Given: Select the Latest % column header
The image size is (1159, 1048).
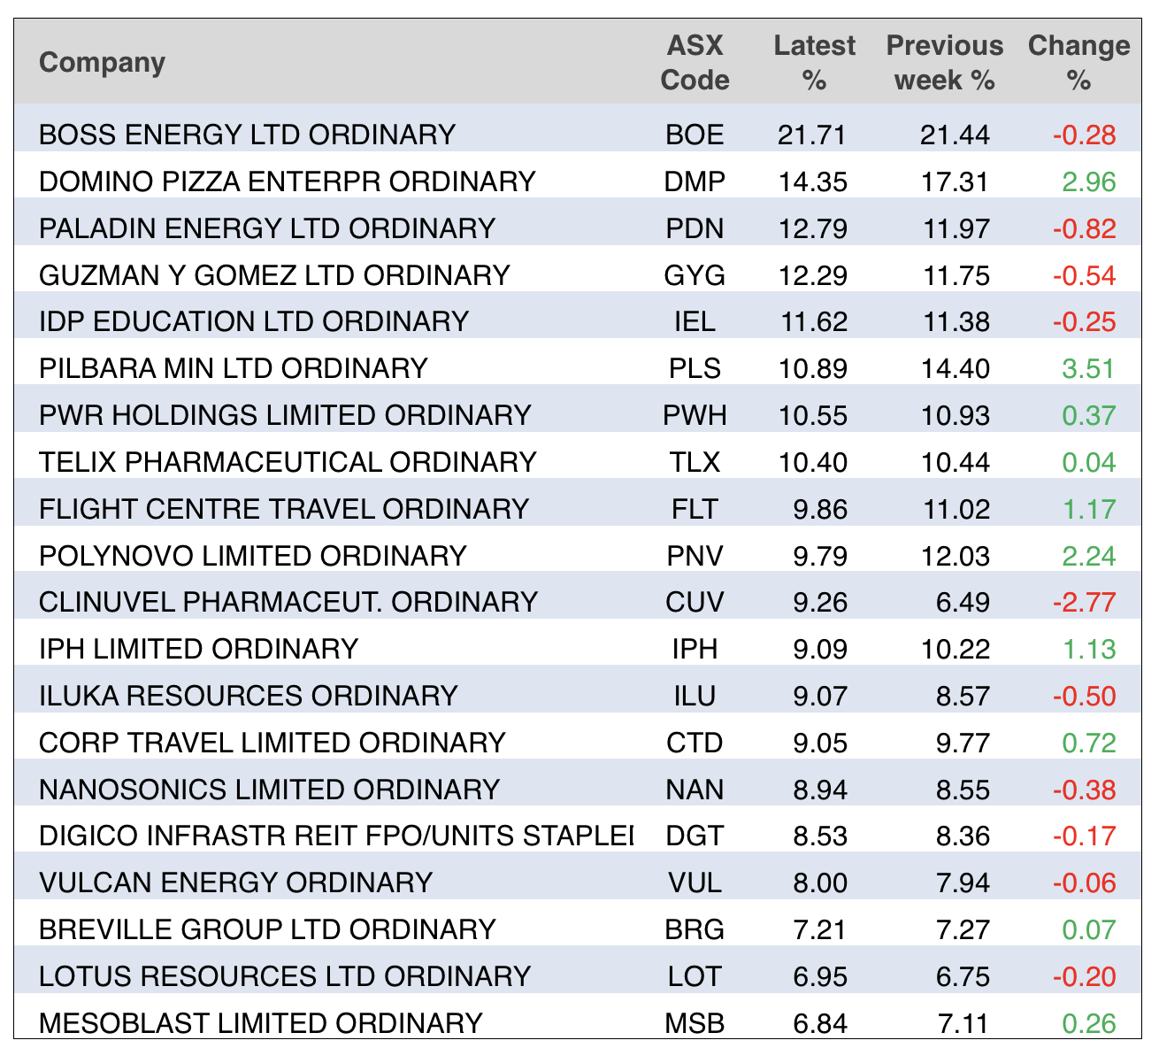Looking at the screenshot, I should (813, 63).
